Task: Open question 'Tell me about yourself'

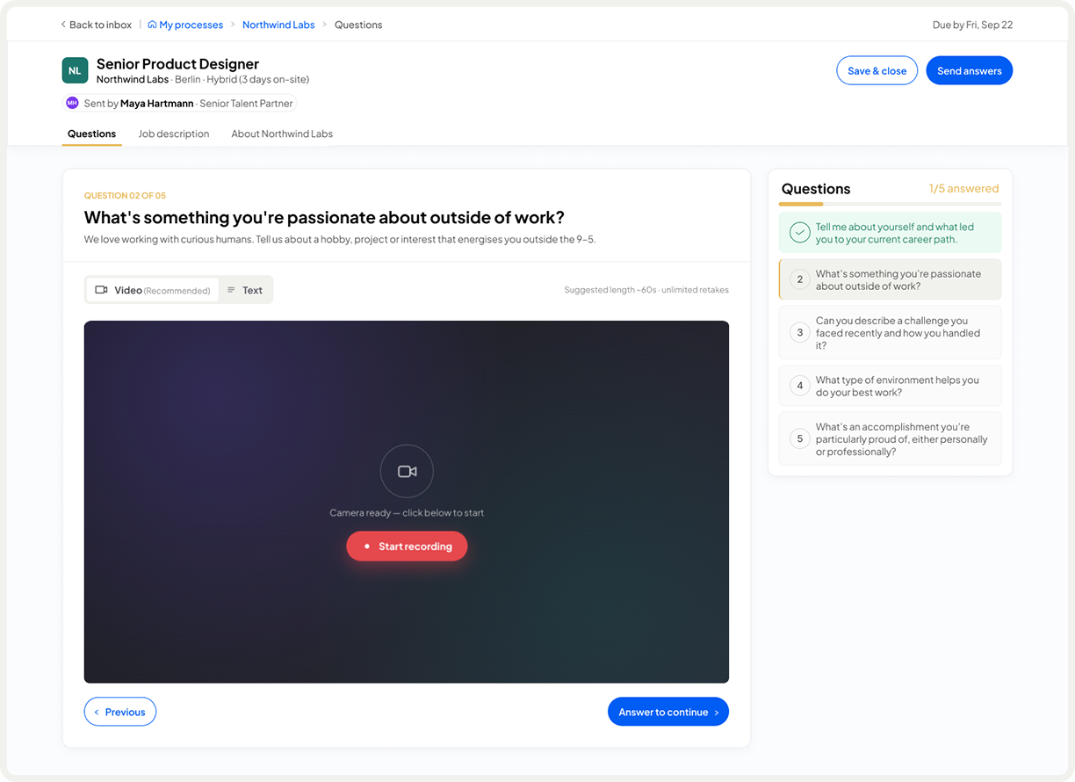Action: click(890, 233)
